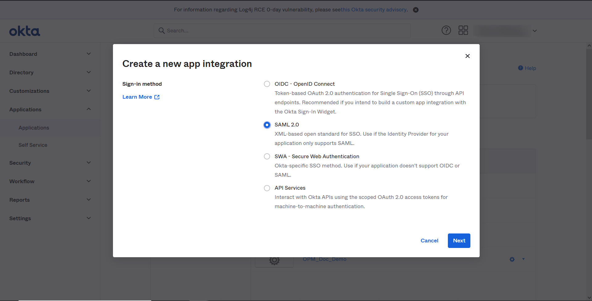Choose SWA - Secure Web Authentication radio
Screen dimensions: 592x301
(267, 156)
